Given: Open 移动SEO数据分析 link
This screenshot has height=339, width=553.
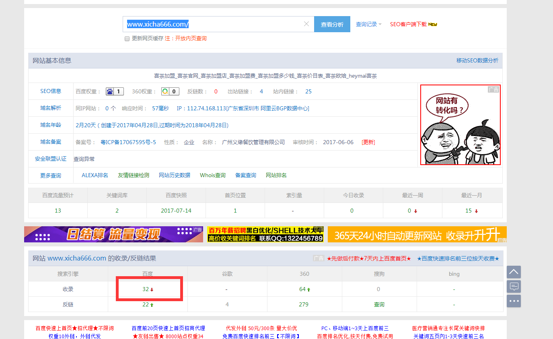Looking at the screenshot, I should click(477, 60).
